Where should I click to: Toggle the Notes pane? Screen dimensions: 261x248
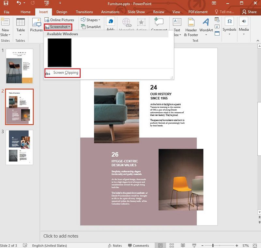click(x=117, y=245)
